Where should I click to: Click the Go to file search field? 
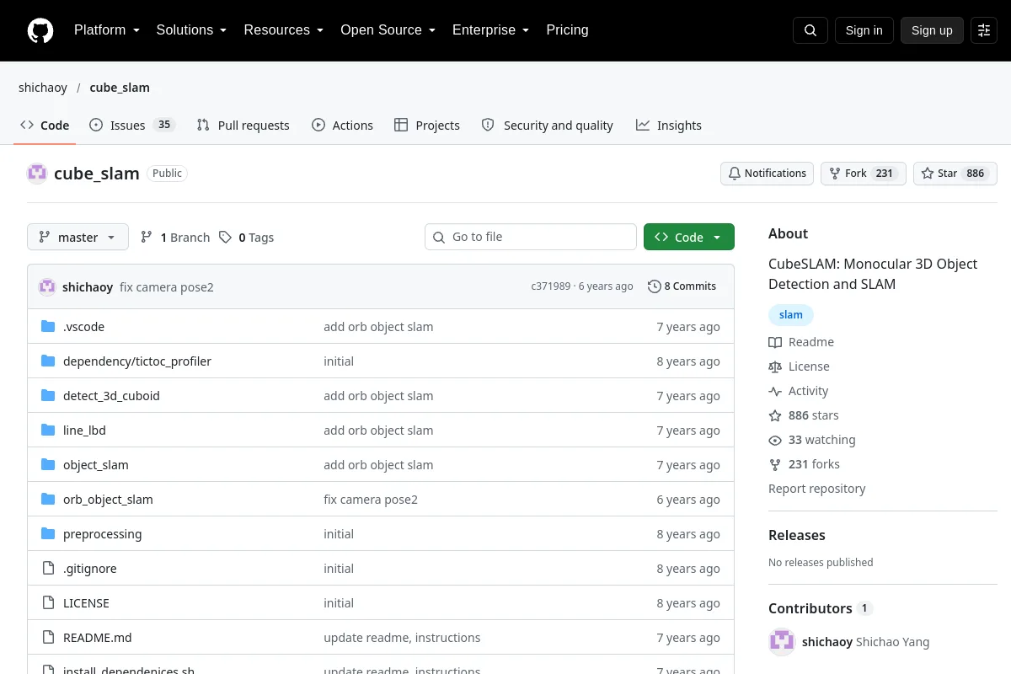[531, 238]
